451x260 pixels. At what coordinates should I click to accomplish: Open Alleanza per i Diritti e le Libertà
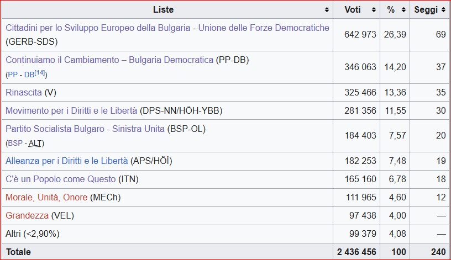coord(66,161)
